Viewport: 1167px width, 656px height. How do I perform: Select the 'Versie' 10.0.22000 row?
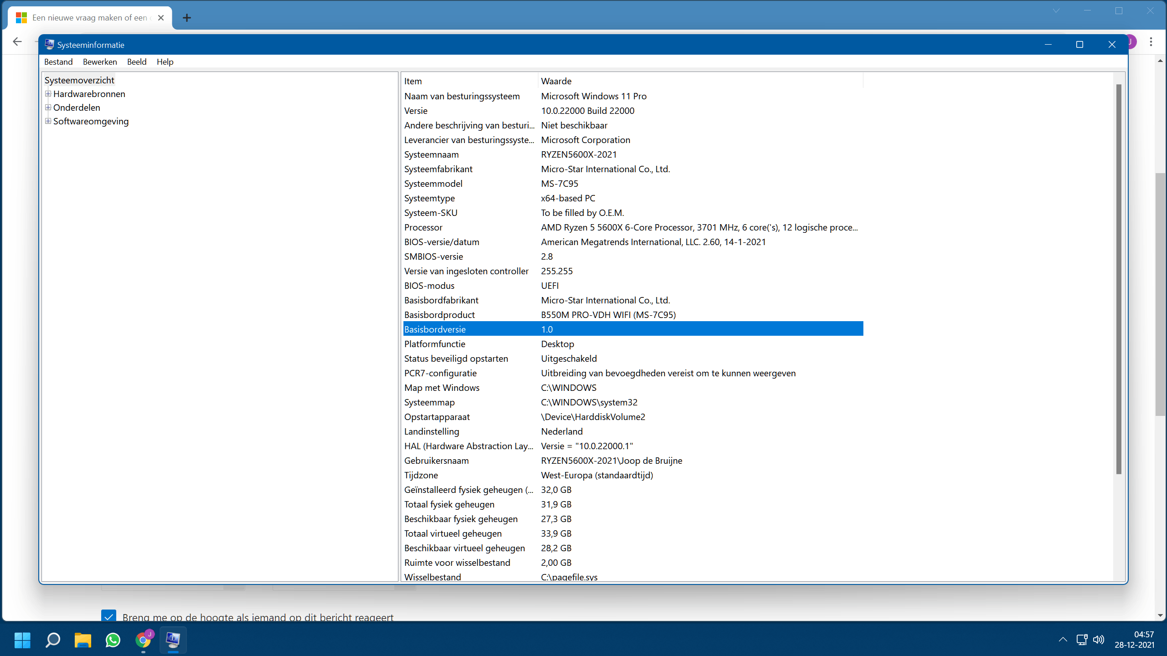tap(633, 111)
